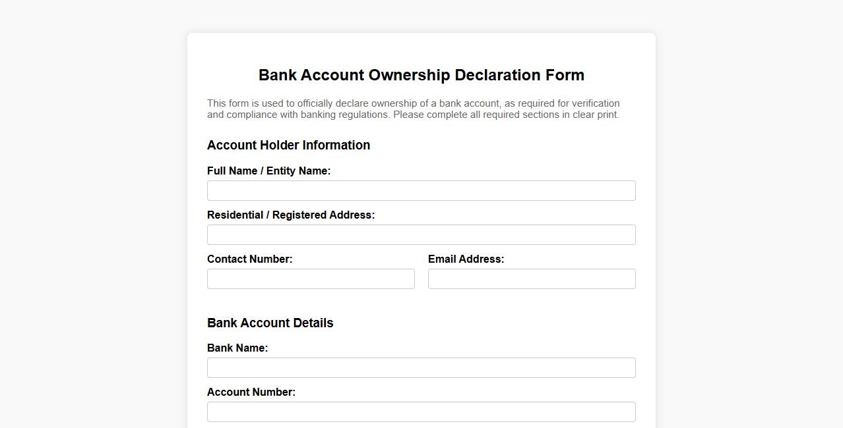Click the Full Name / Entity Name label

tap(268, 171)
